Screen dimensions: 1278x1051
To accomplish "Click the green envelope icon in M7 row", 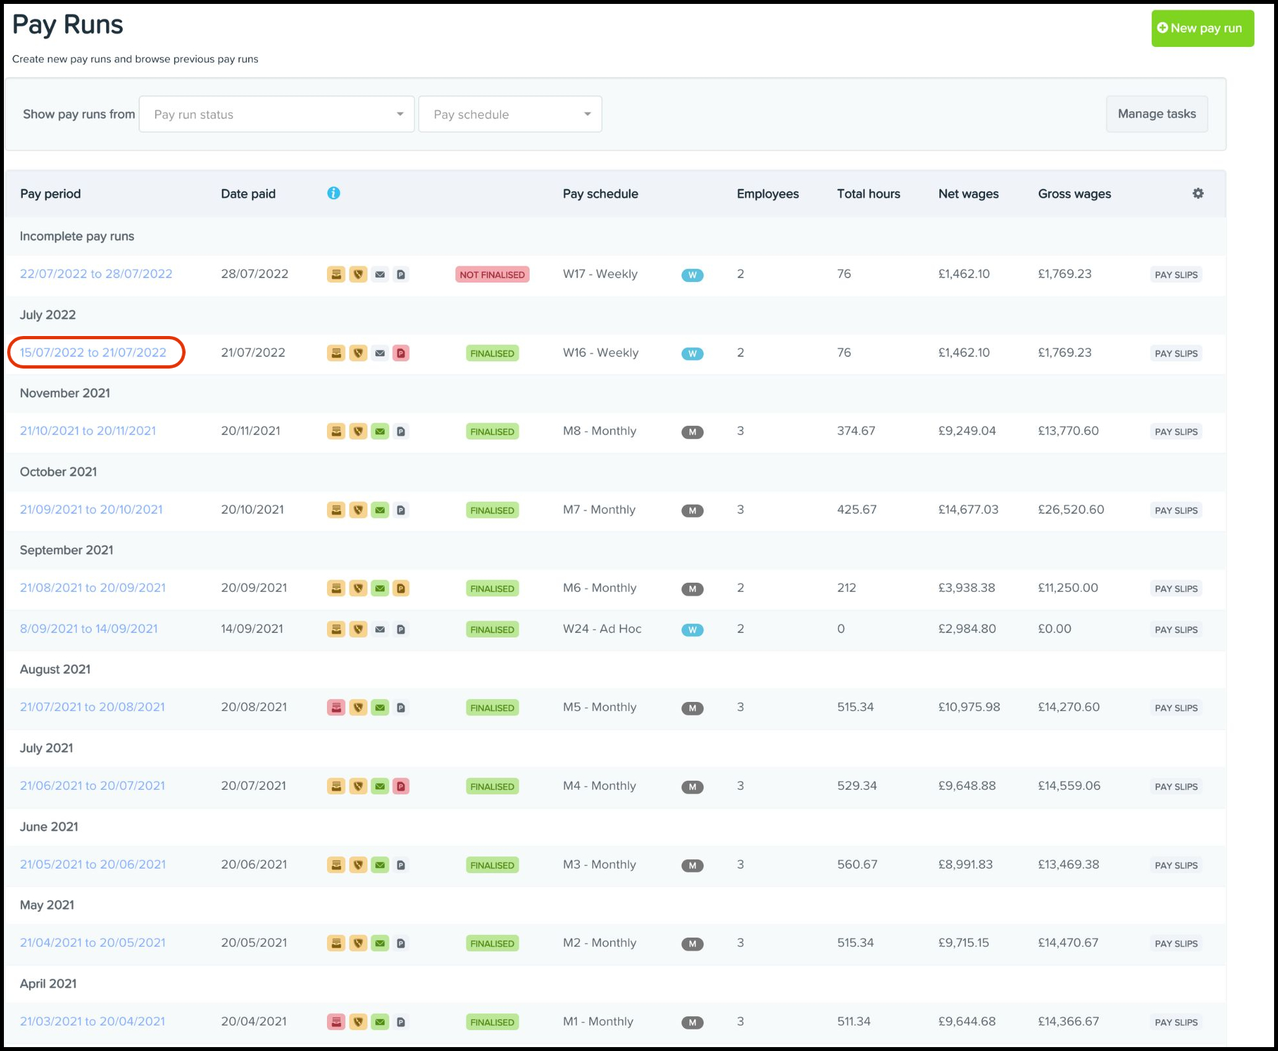I will (380, 510).
